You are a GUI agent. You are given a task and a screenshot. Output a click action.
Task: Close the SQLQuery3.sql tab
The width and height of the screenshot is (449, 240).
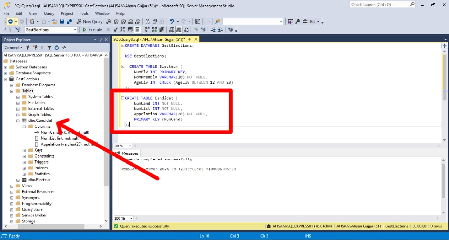(x=196, y=40)
